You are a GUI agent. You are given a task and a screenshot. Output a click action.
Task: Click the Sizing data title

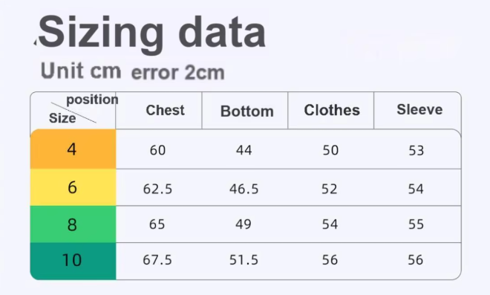pos(151,33)
